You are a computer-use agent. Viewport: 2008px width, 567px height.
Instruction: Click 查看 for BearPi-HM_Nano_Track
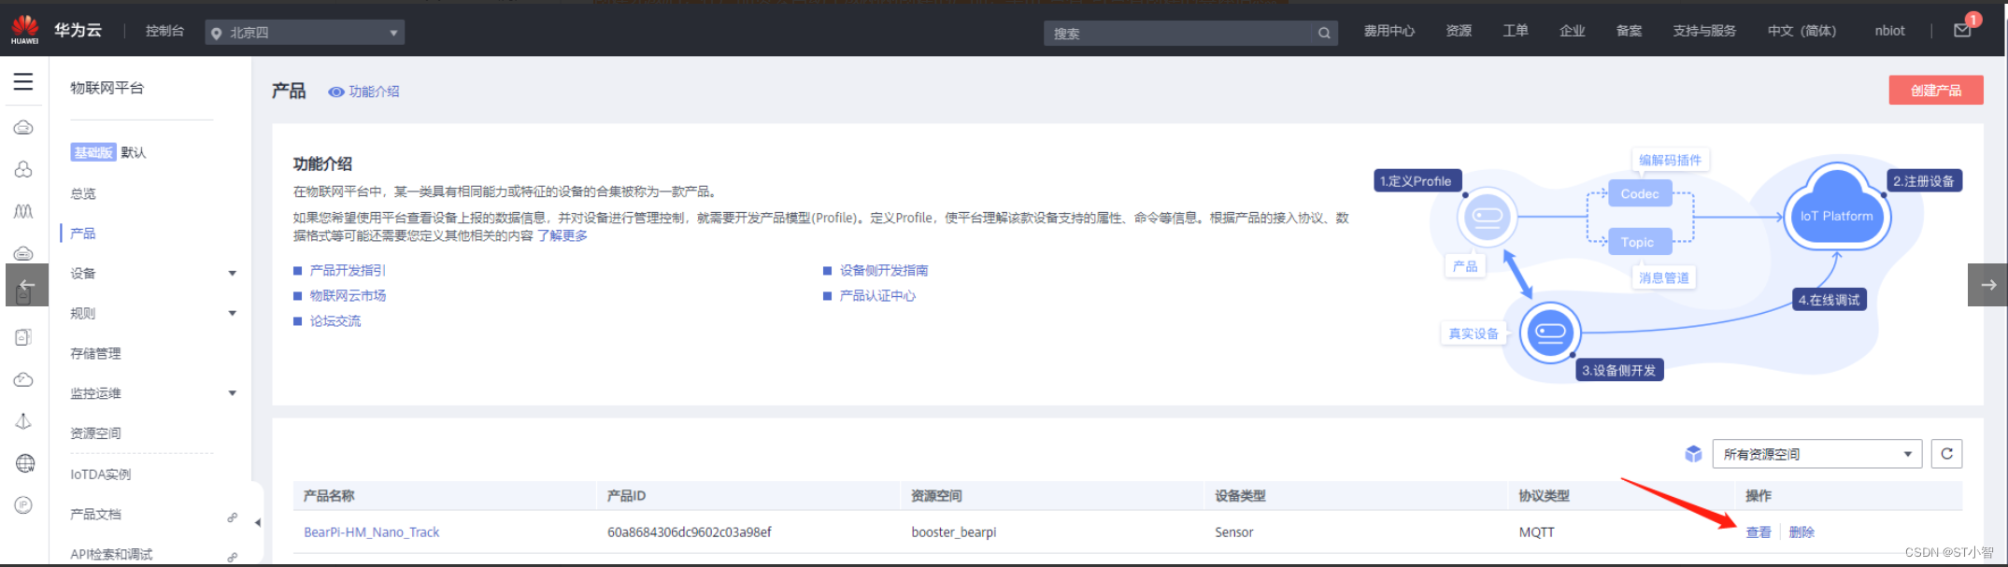(1759, 532)
